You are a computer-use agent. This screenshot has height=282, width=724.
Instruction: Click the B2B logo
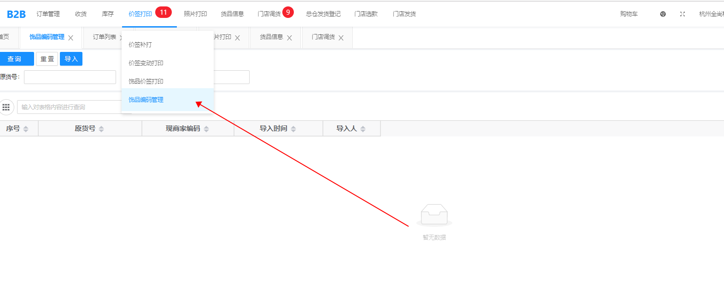(16, 14)
